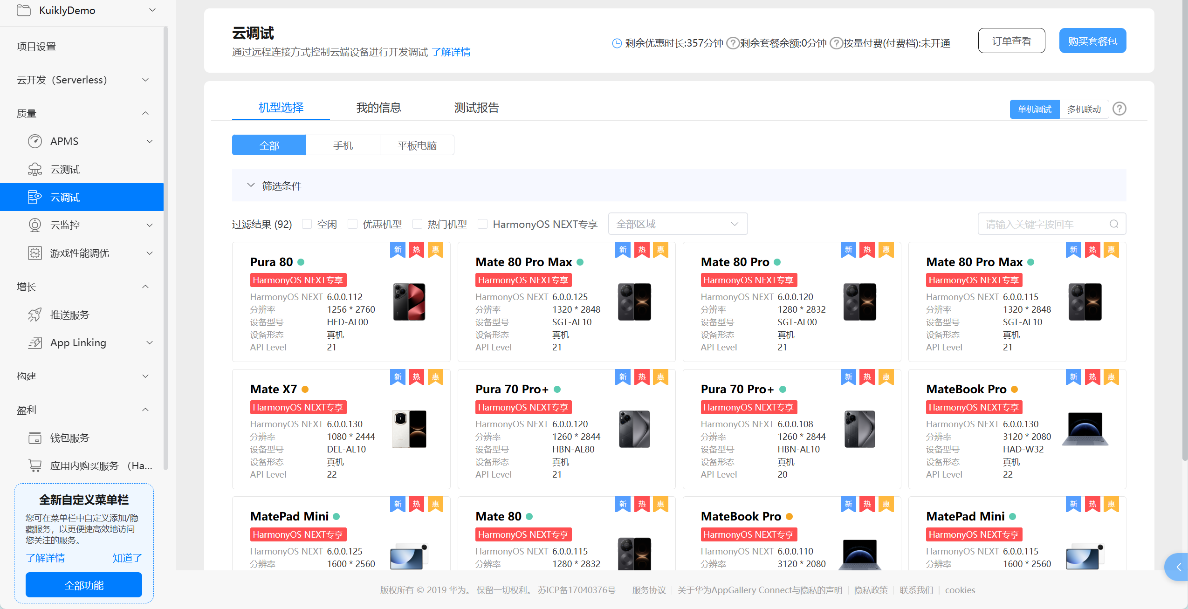
Task: Check the 空闲 filter checkbox
Action: 307,224
